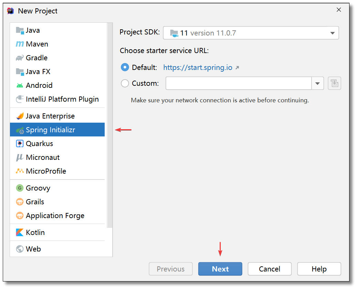This screenshot has width=355, height=287.
Task: Choose Groovy from the project list
Action: (x=38, y=188)
